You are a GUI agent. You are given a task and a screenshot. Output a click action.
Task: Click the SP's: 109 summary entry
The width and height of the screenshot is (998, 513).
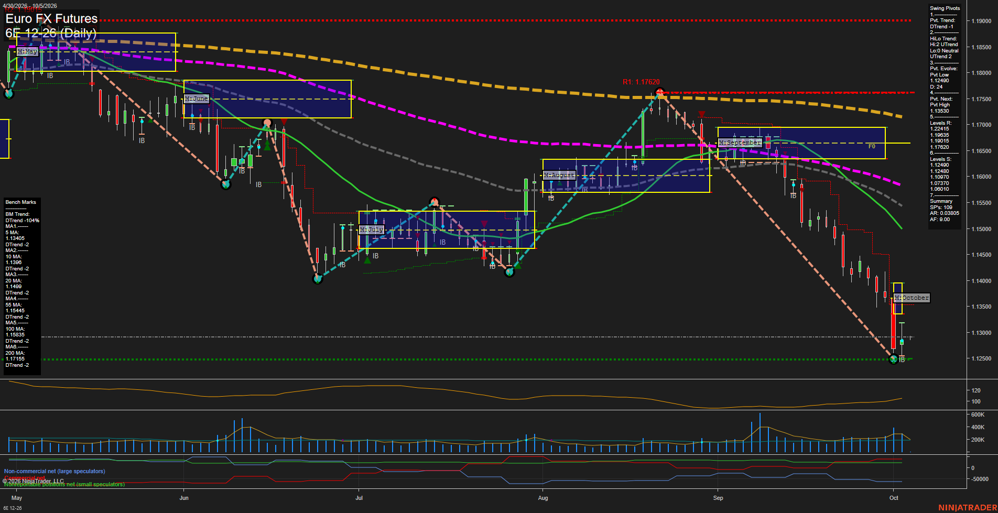click(x=941, y=208)
